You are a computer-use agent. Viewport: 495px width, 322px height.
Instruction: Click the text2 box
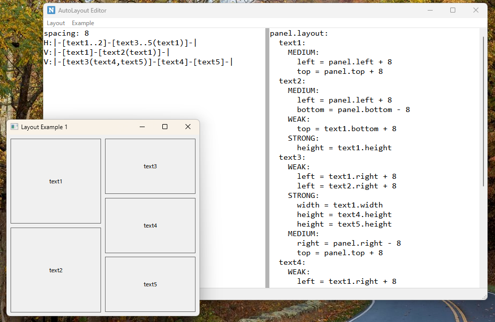(56, 270)
